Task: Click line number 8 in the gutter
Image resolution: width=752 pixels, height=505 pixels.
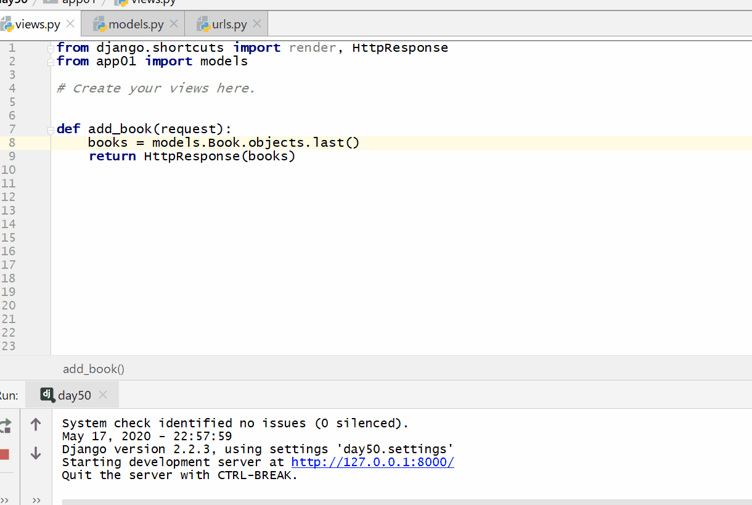Action: 12,143
